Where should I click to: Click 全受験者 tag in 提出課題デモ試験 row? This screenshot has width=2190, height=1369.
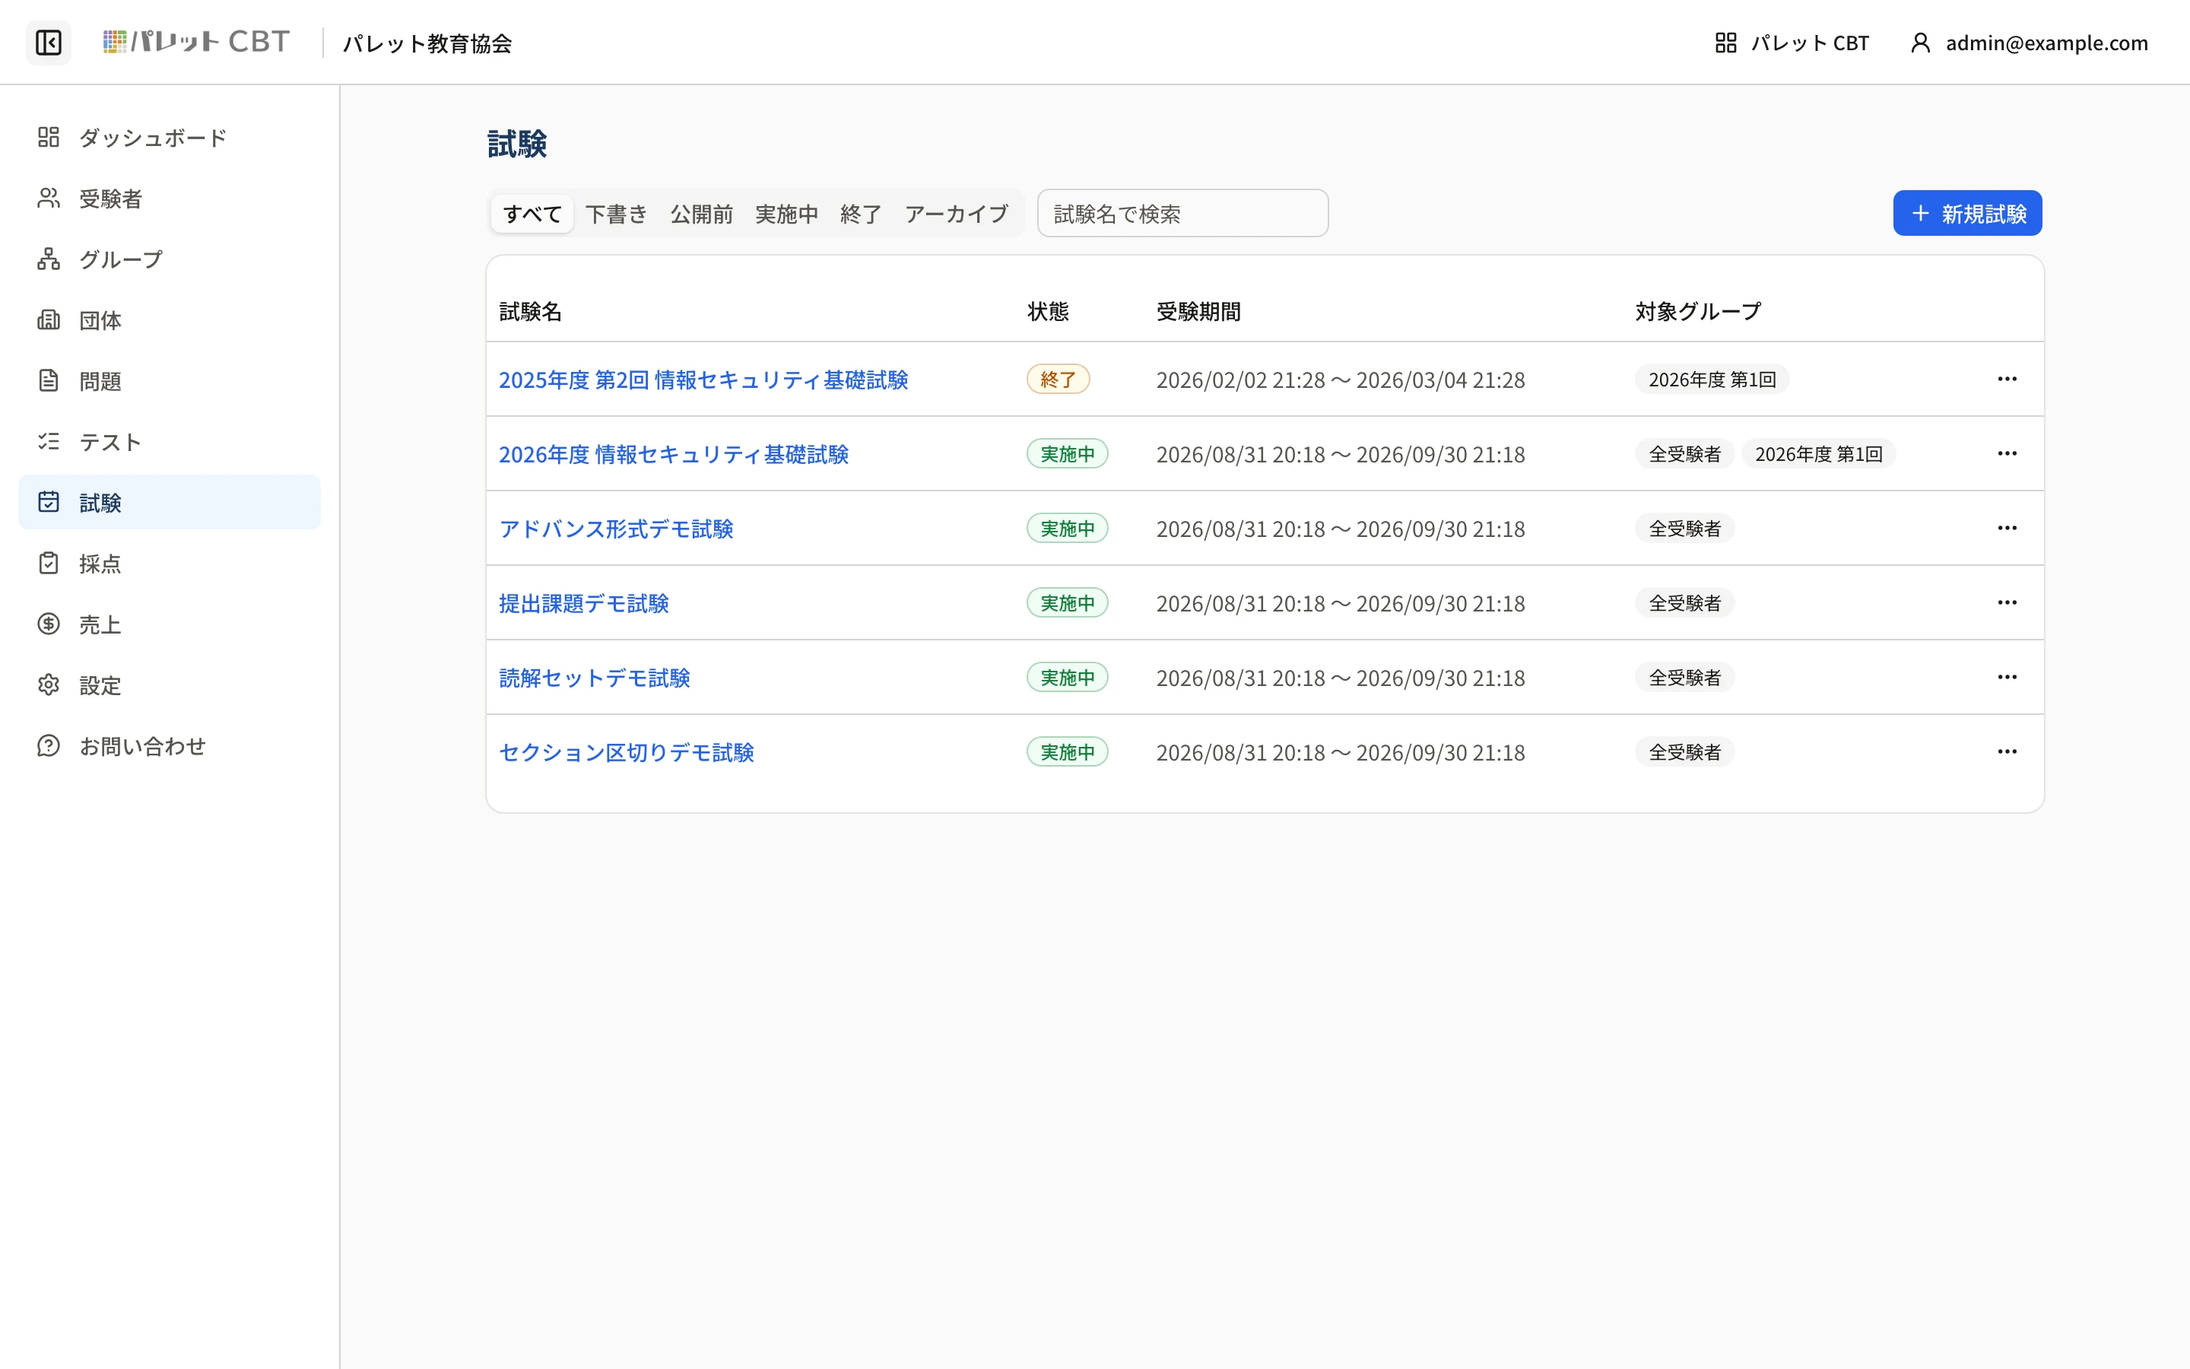[1684, 602]
